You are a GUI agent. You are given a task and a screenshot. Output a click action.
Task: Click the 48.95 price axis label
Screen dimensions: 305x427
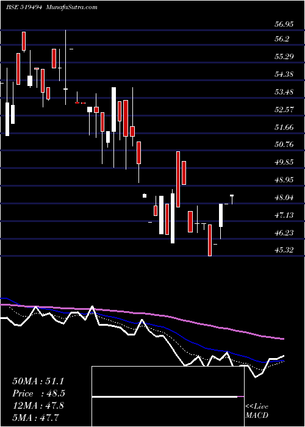tap(284, 180)
